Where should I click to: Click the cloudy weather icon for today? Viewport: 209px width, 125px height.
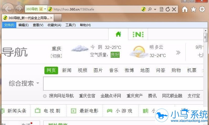coord(80,48)
